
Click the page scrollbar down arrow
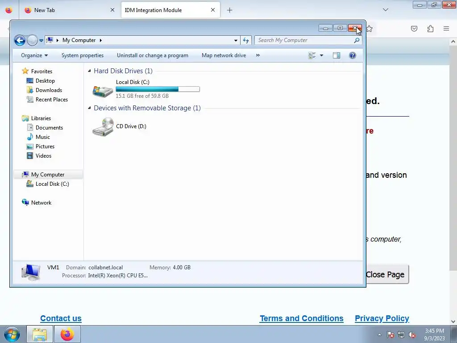click(x=453, y=322)
